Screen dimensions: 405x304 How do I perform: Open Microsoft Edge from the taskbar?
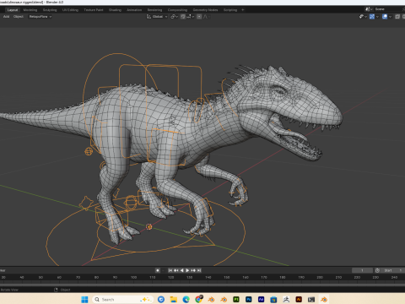point(186,299)
